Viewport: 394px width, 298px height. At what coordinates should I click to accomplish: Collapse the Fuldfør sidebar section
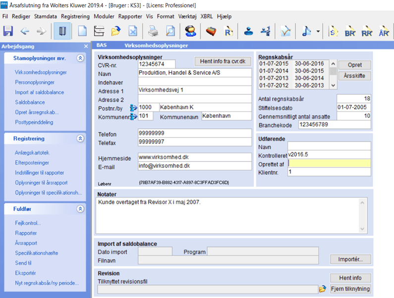coord(80,209)
